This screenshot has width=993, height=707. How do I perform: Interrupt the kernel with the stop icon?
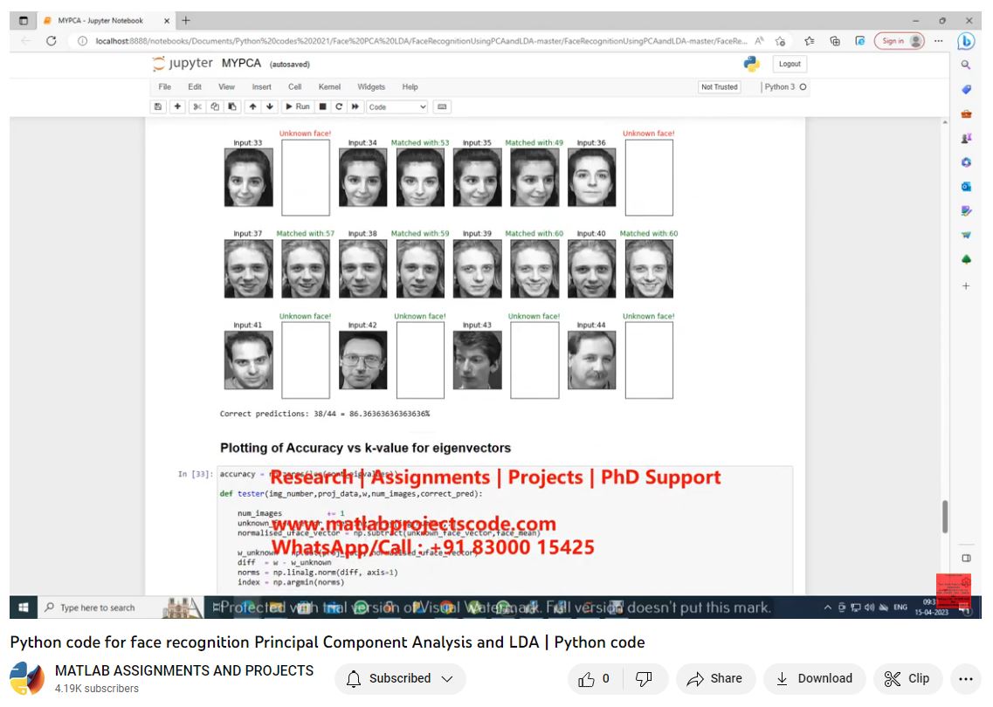323,107
